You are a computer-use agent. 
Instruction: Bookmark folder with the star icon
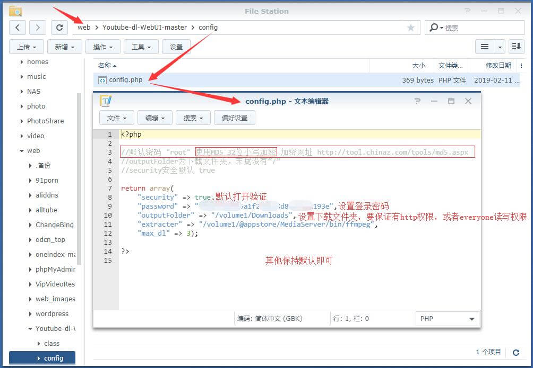[x=410, y=28]
